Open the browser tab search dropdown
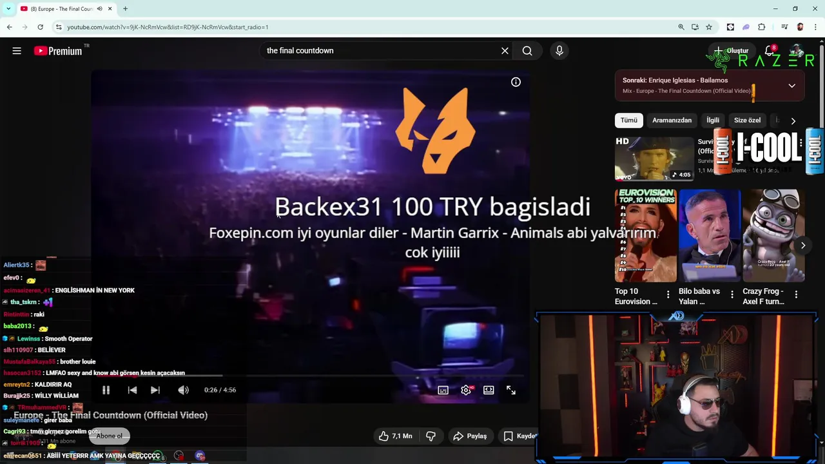825x464 pixels. coord(8,9)
